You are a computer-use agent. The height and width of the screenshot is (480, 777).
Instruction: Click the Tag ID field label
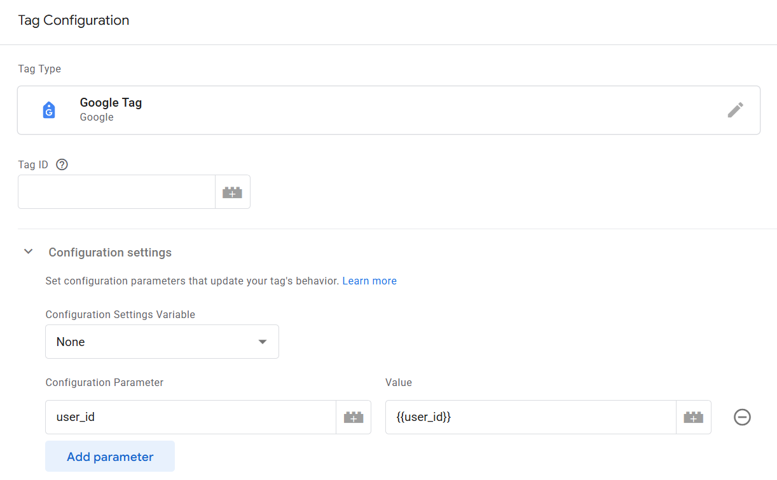click(33, 164)
